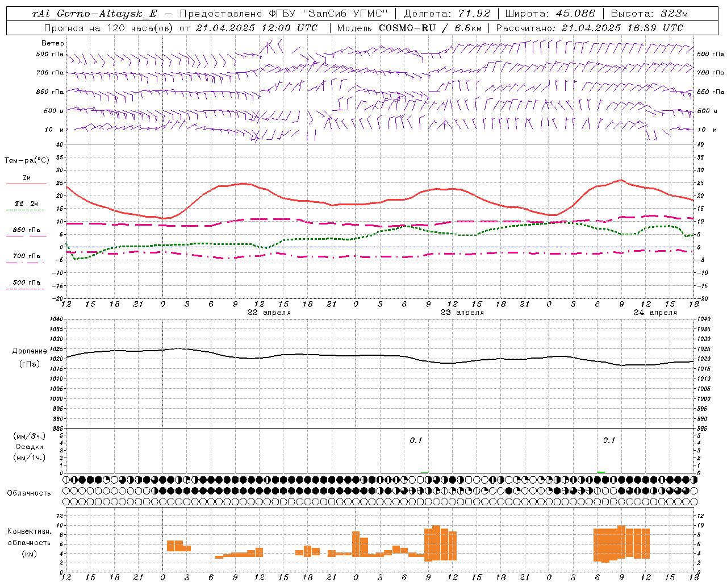Click the Облачность cloud cover label
Screen dimensions: 727x582
pyautogui.click(x=29, y=493)
